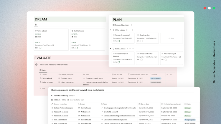221x124 pixels.
Task: Click the gallery view icon under DREAM
Action: [36, 25]
